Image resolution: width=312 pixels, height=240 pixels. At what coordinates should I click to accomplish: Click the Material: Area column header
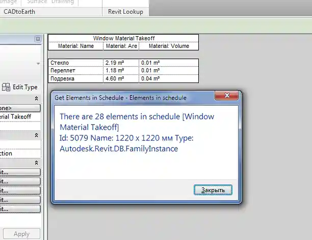click(121, 46)
